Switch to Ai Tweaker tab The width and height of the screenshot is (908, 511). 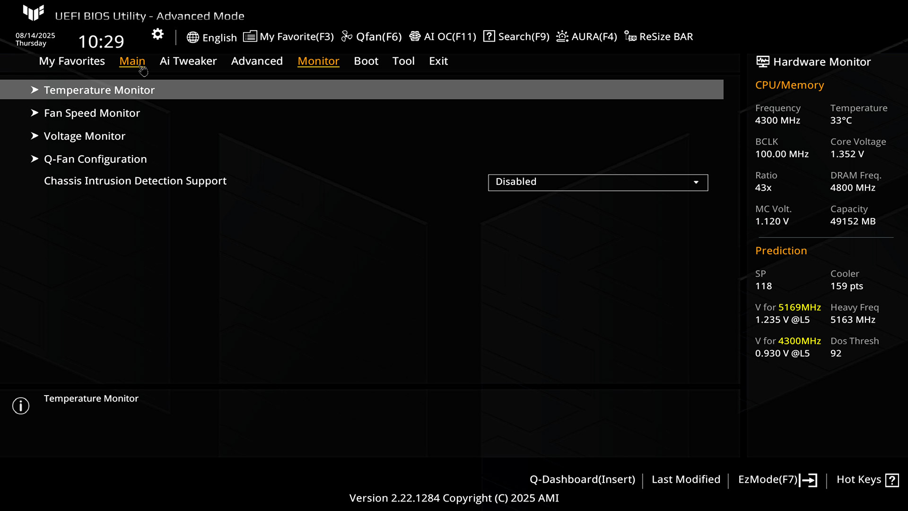[188, 61]
